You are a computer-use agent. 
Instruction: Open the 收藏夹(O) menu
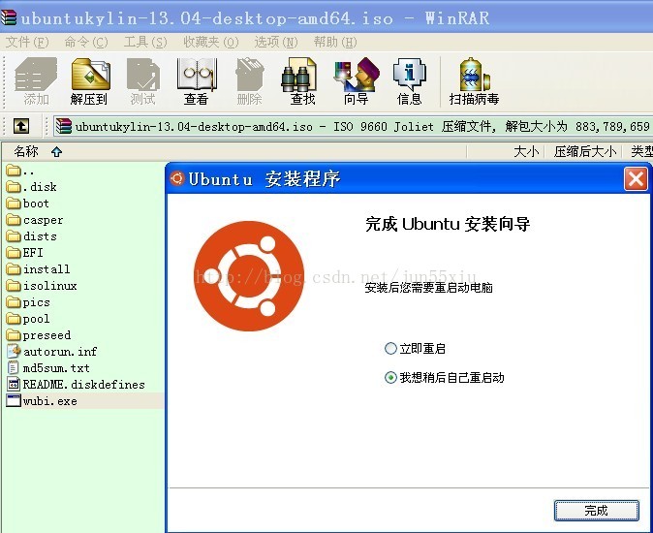click(x=211, y=42)
